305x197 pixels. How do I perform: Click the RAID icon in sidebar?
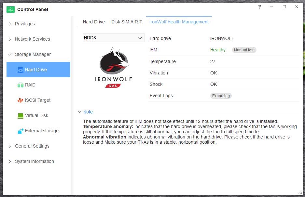(20, 85)
